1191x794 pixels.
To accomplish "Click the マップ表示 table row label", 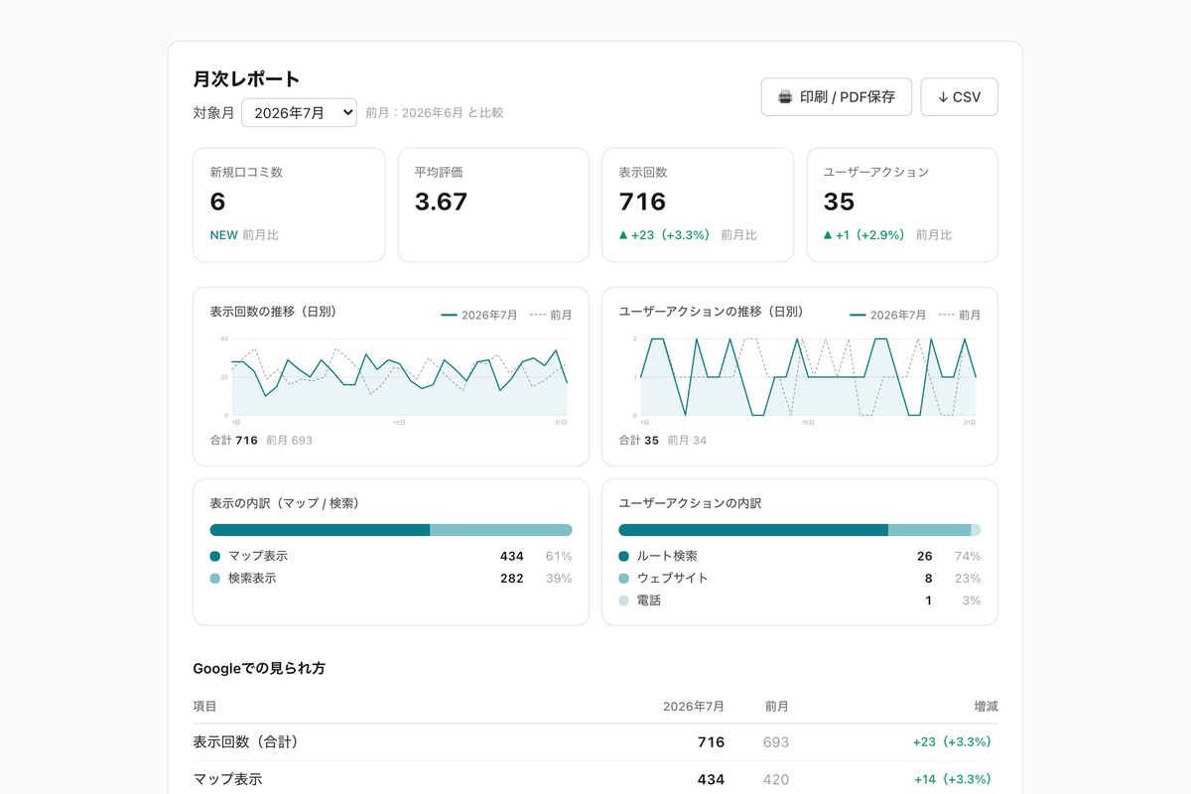I will pyautogui.click(x=227, y=779).
